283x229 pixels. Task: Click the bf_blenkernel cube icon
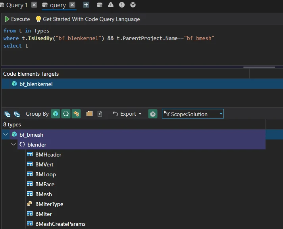[14, 84]
